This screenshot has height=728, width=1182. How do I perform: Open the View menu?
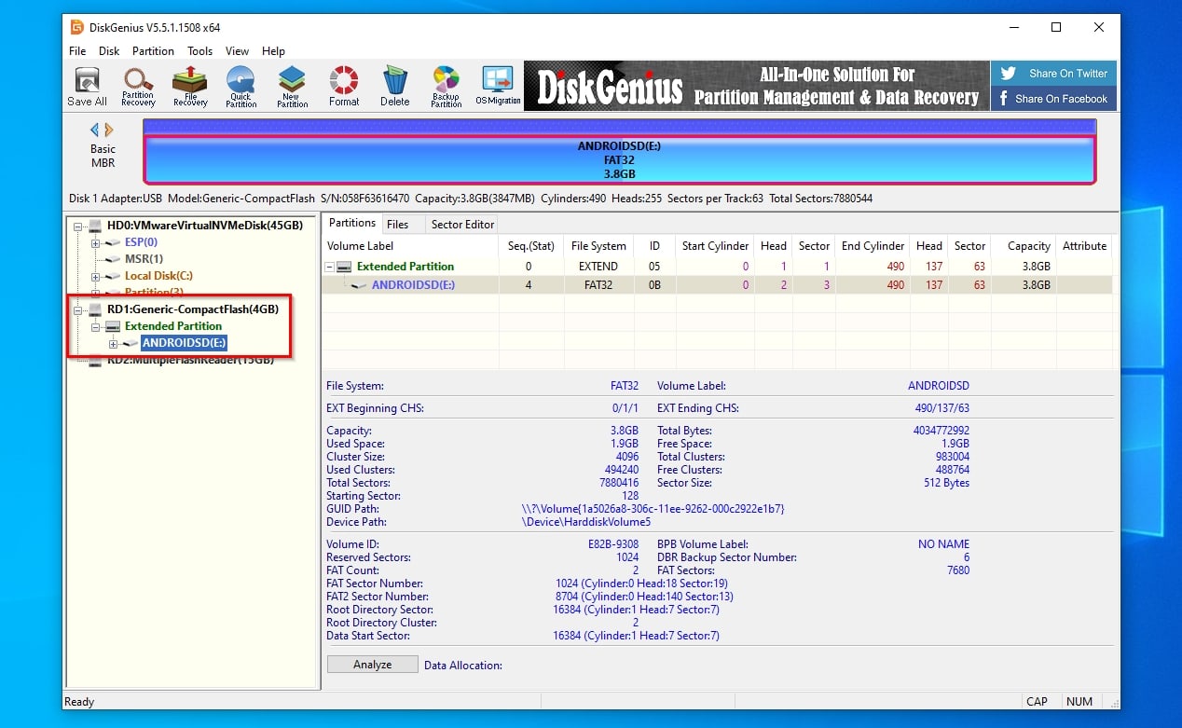click(237, 51)
